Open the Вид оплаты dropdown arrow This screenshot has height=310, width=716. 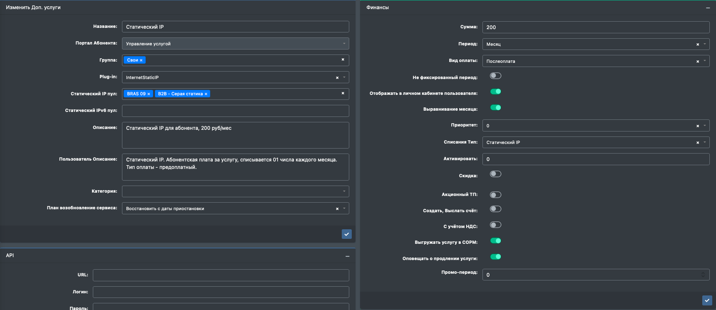tap(705, 61)
